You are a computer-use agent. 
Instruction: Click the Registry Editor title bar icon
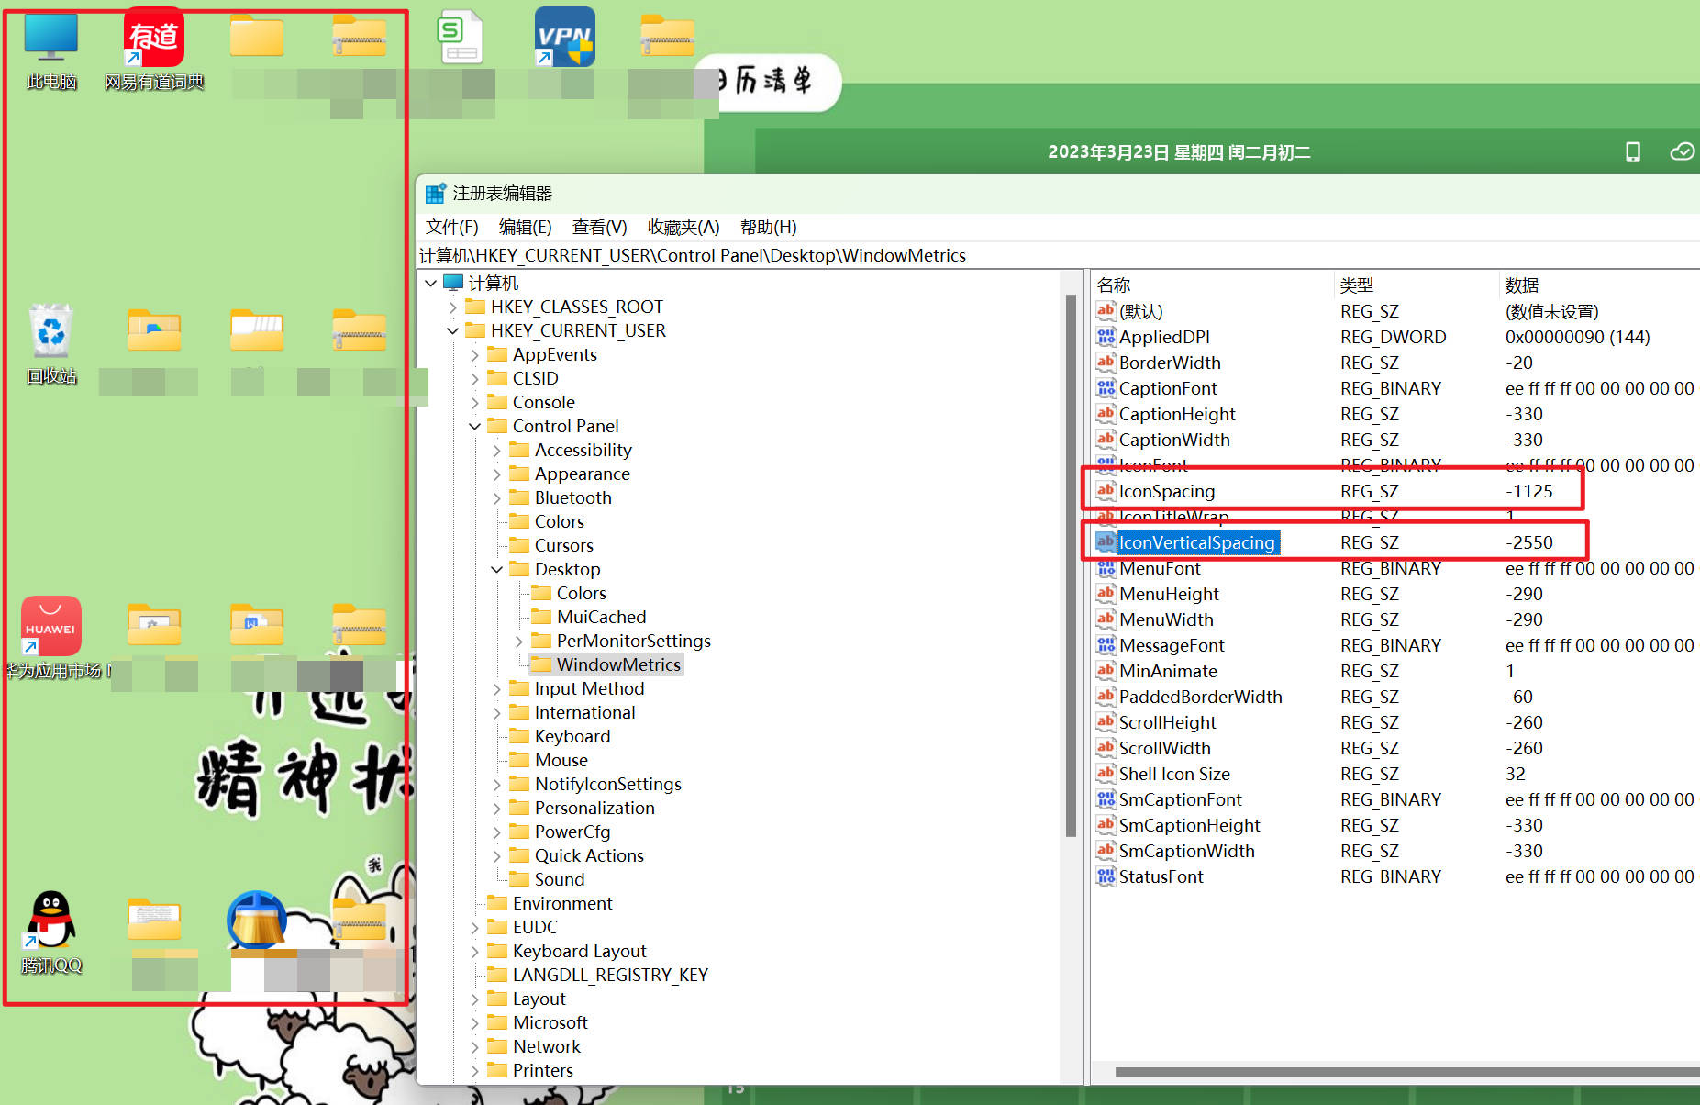pyautogui.click(x=436, y=194)
